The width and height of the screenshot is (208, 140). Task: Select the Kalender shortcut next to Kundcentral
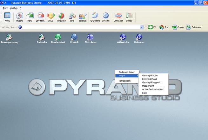tap(42, 39)
